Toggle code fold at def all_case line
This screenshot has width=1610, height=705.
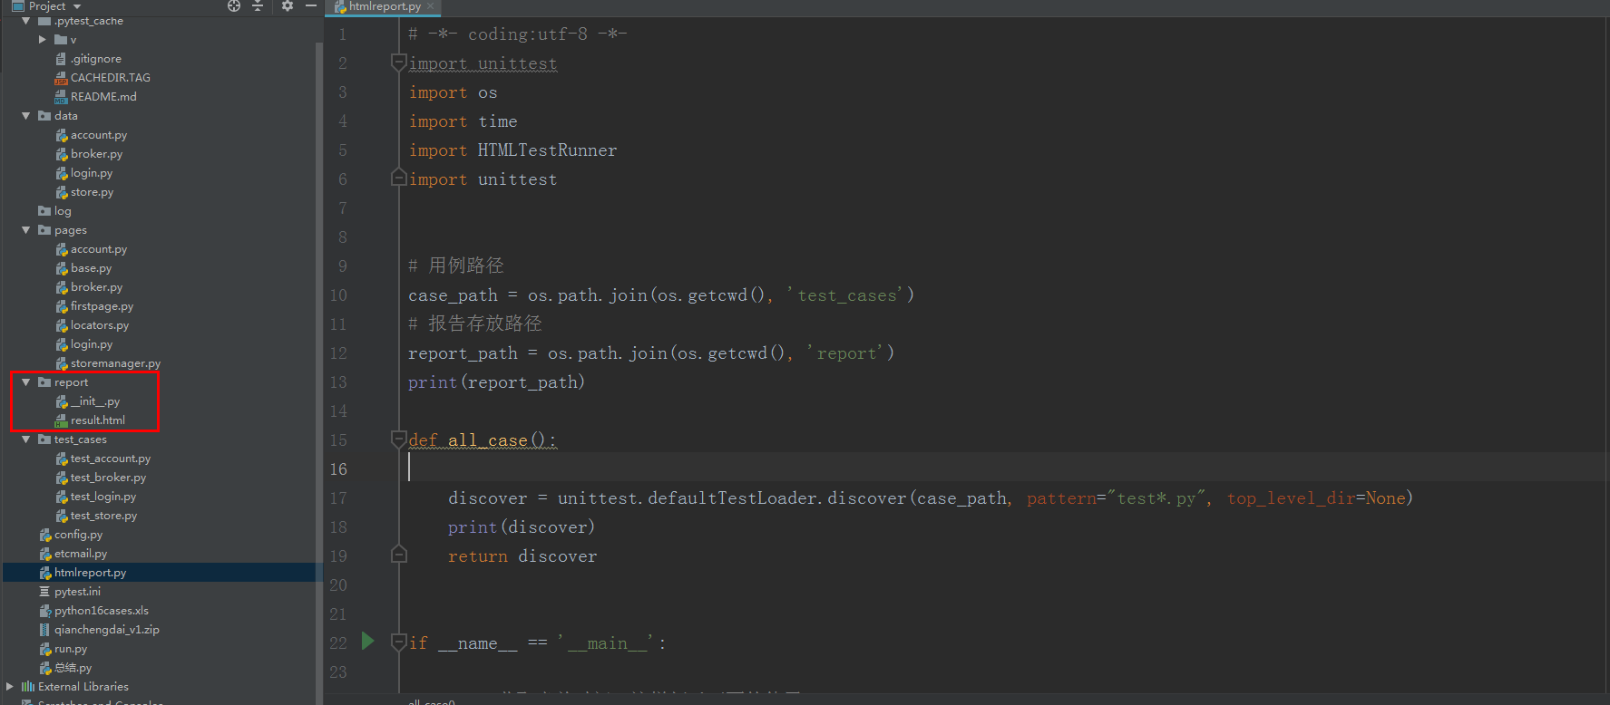click(x=398, y=439)
